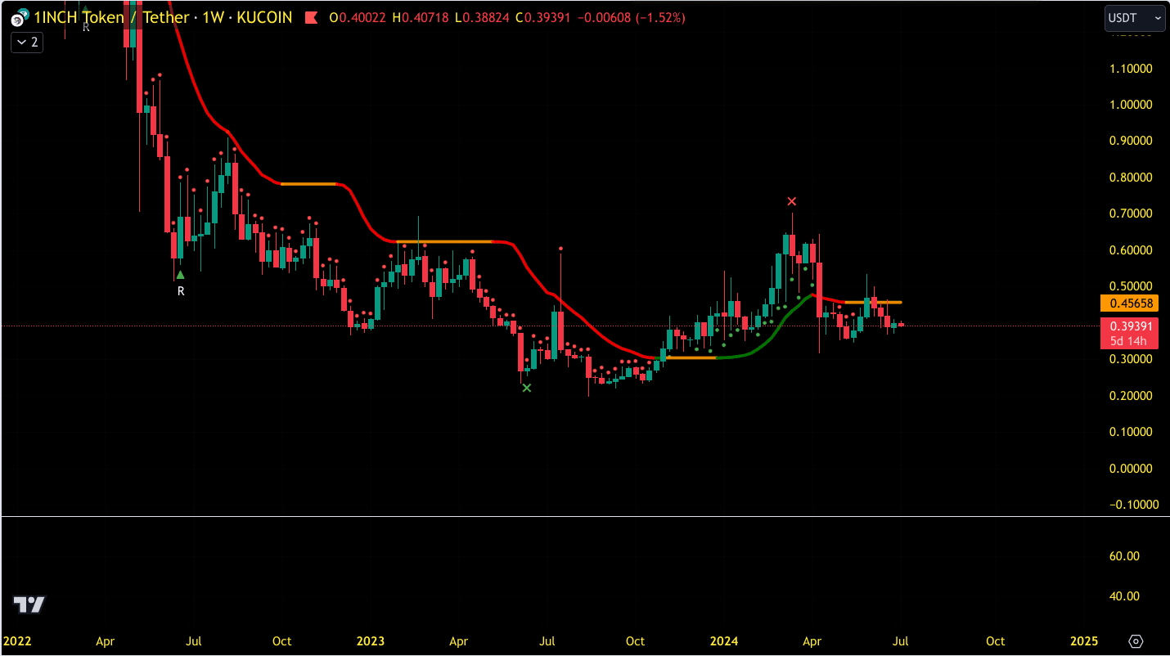Viewport: 1170px width, 656px height.
Task: Click the 5d 14h countdown label
Action: 1130,341
